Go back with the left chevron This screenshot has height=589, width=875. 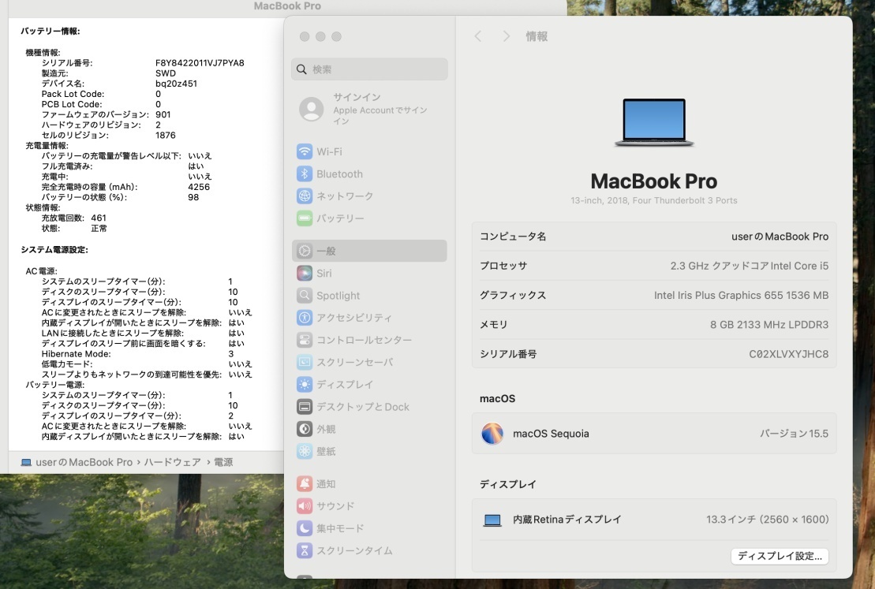pos(477,36)
